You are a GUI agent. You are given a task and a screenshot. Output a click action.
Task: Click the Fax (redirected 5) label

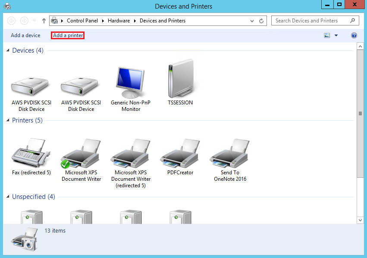click(x=31, y=173)
